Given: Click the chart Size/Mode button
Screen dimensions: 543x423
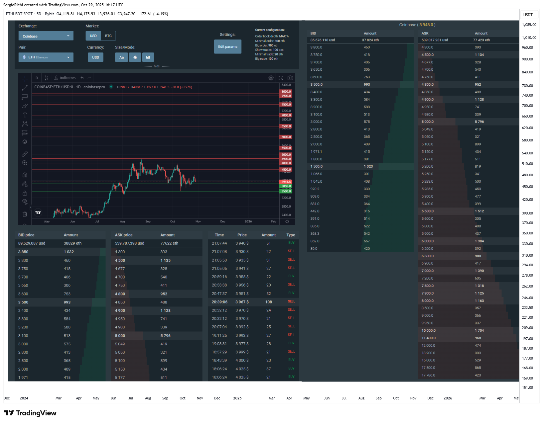Looking at the screenshot, I should [x=148, y=57].
